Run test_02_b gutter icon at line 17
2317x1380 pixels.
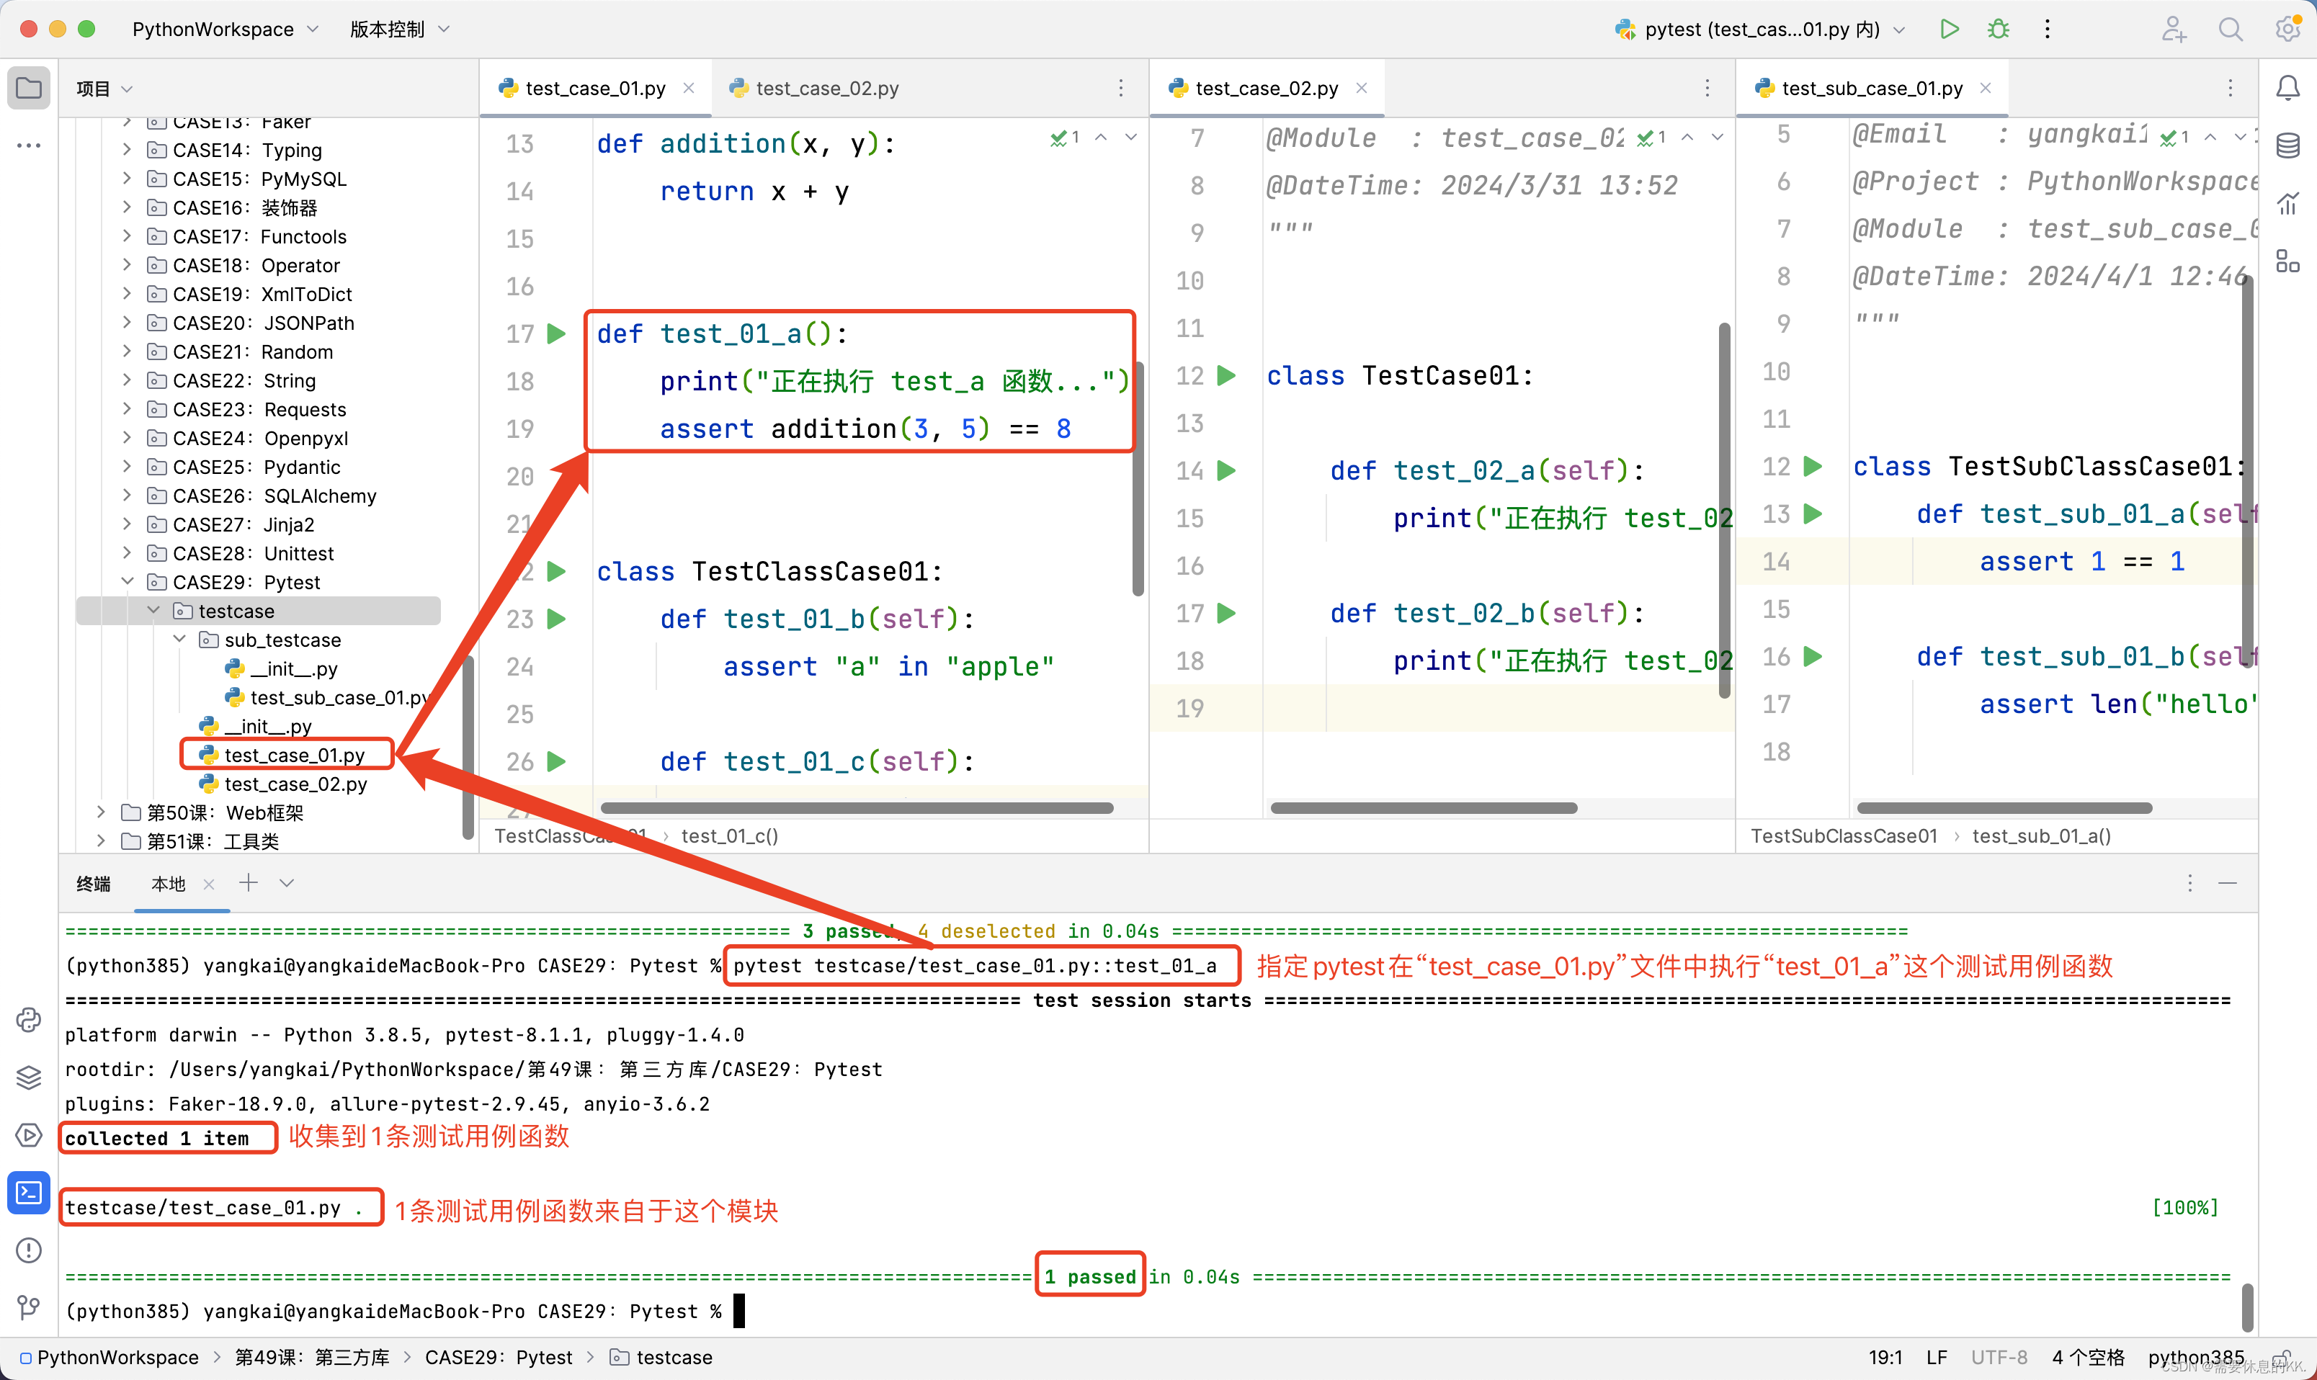click(x=1227, y=613)
